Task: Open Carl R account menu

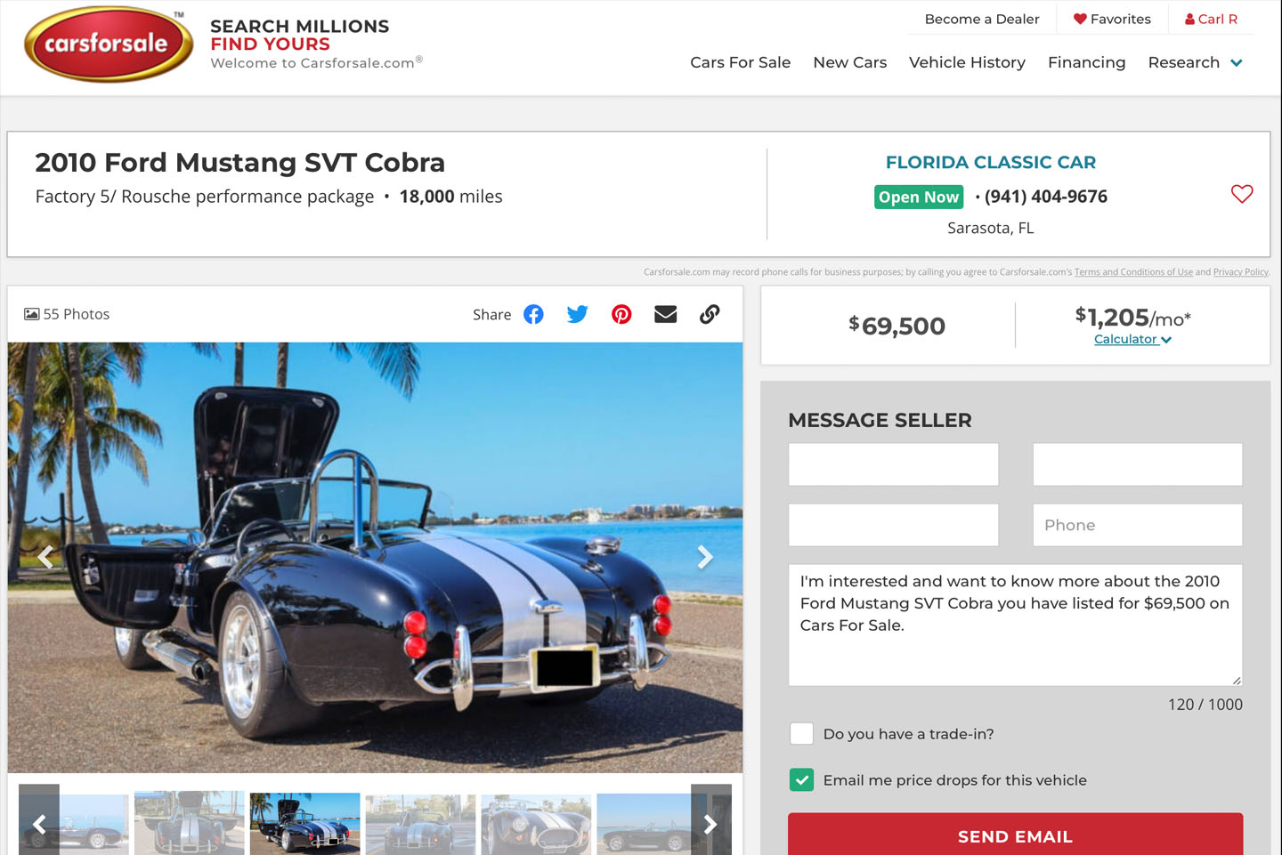Action: point(1211,19)
